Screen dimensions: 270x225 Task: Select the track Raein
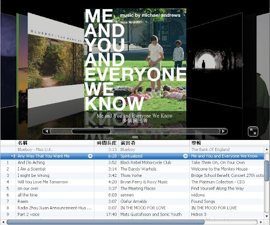pos(23,201)
